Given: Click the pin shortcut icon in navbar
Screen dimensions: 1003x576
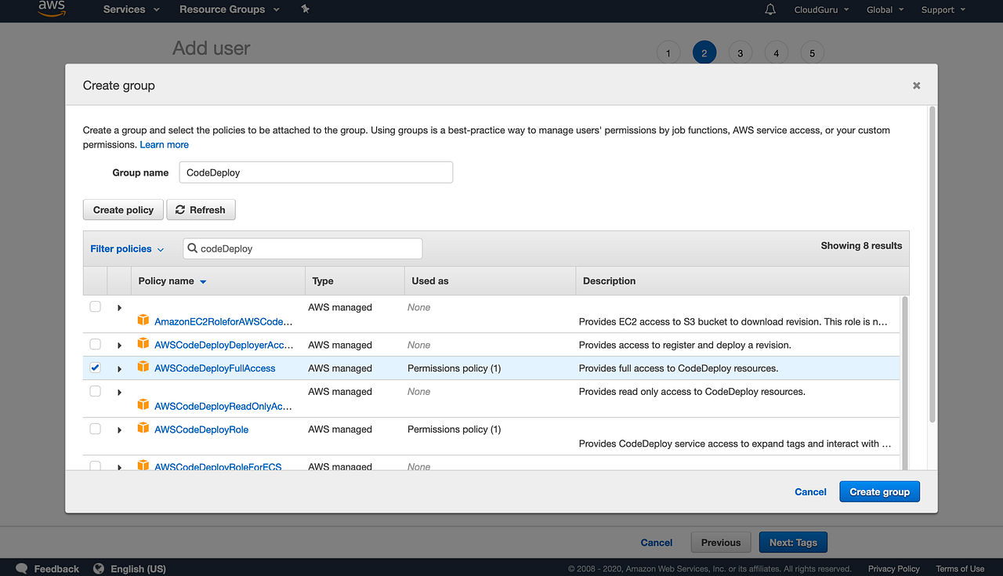Looking at the screenshot, I should pyautogui.click(x=305, y=10).
